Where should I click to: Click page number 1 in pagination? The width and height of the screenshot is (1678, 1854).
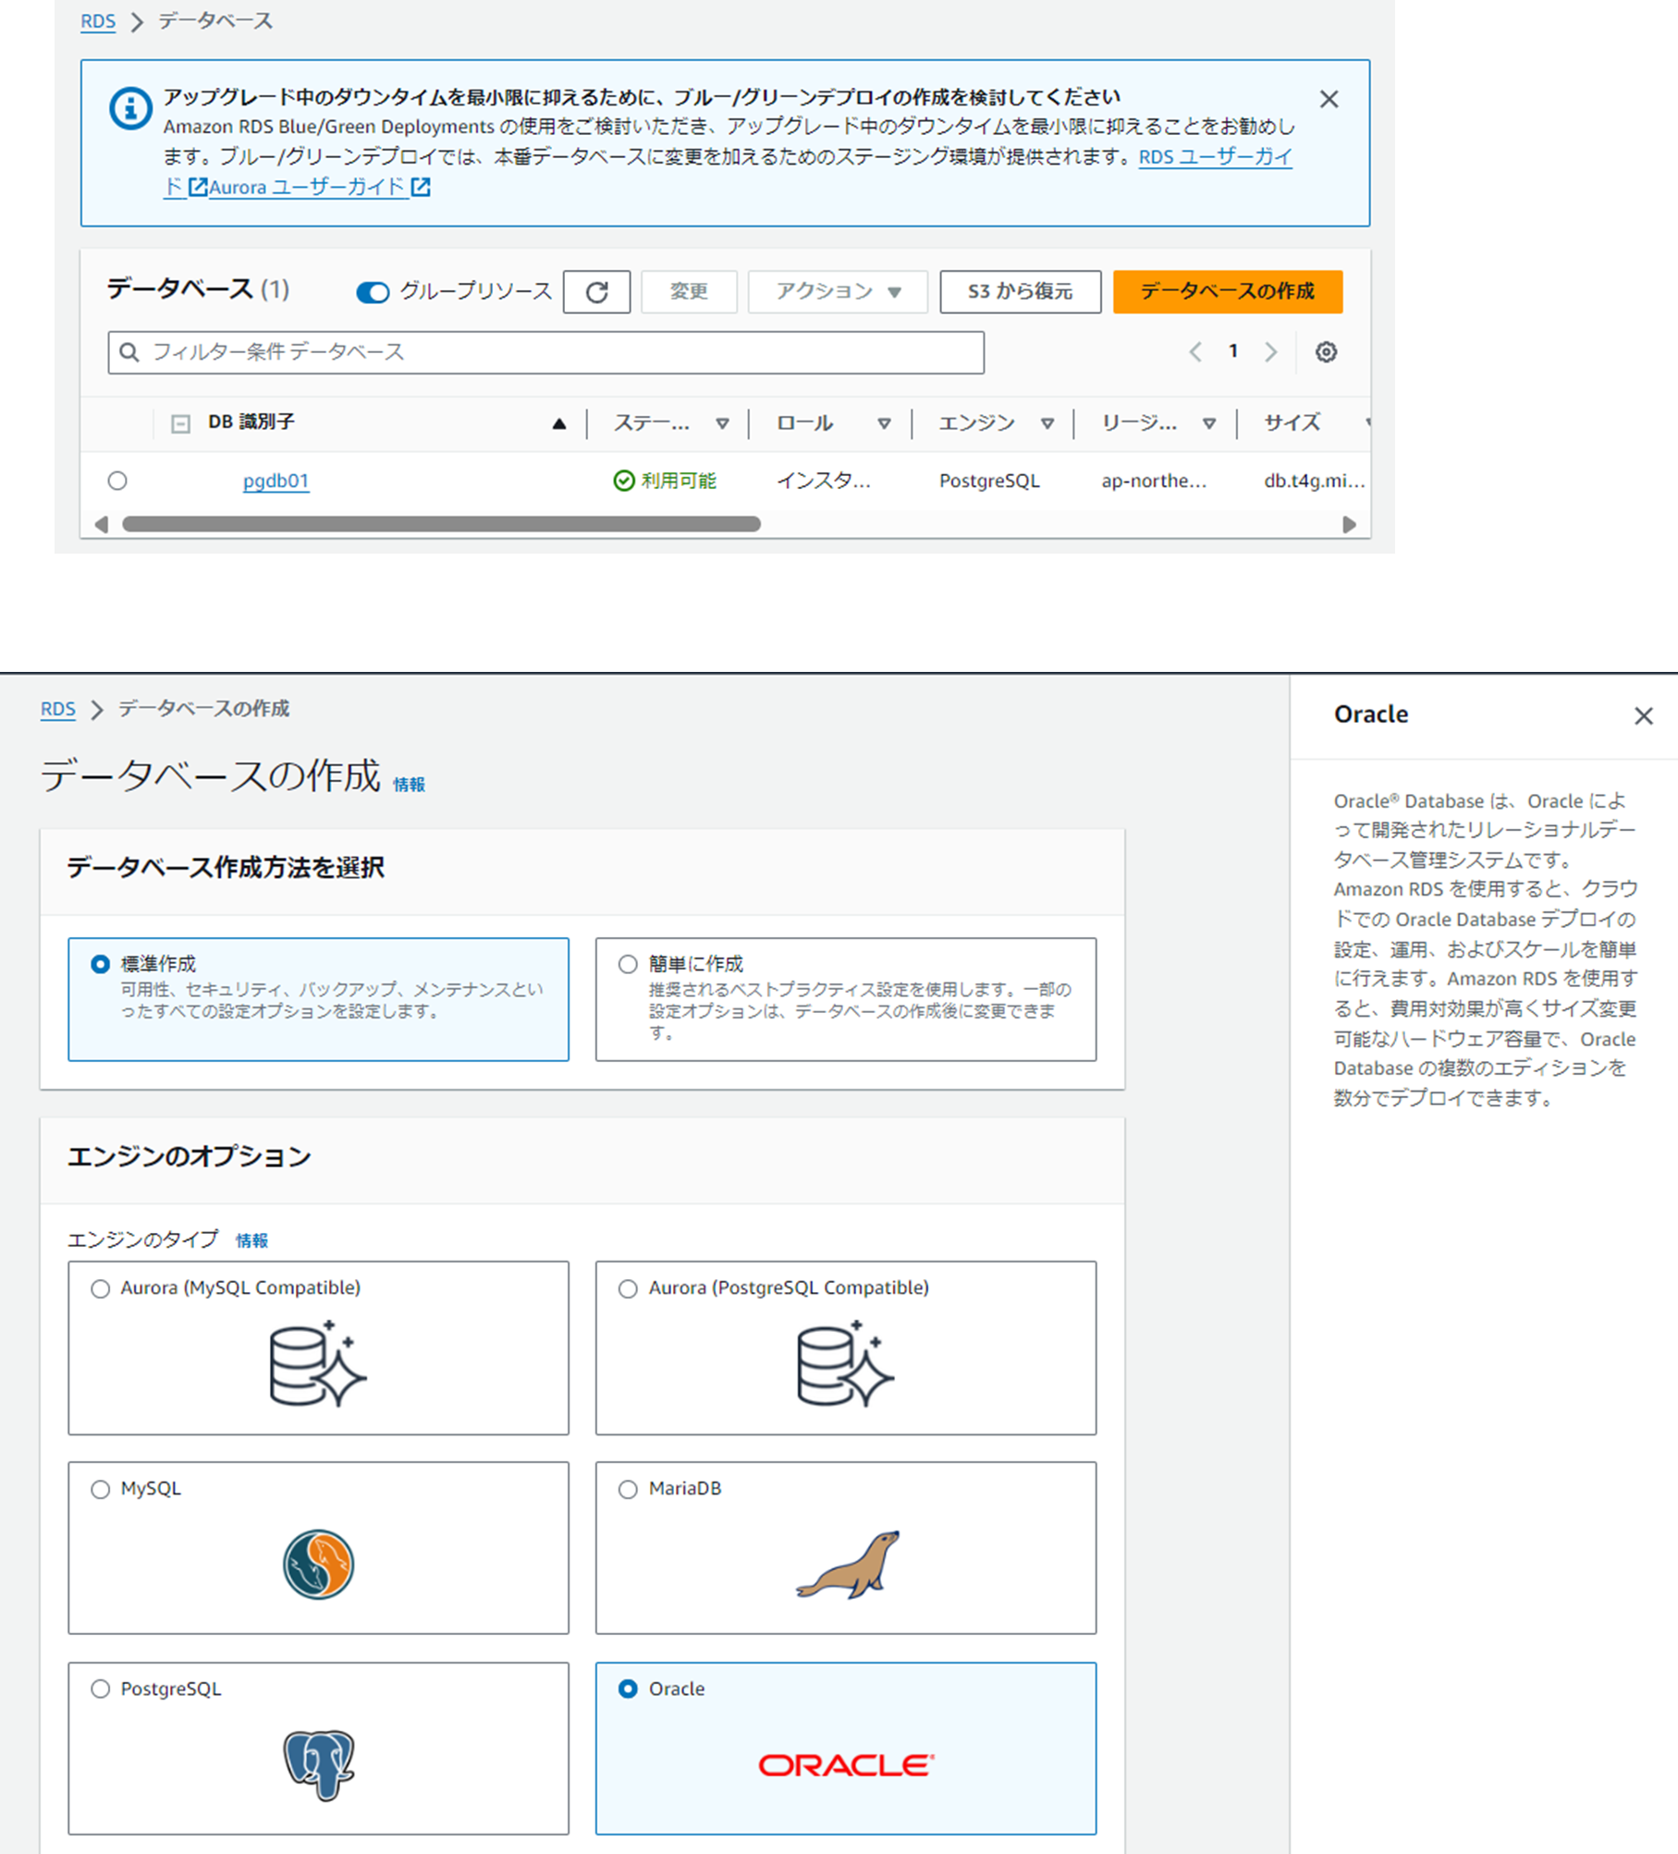tap(1233, 351)
